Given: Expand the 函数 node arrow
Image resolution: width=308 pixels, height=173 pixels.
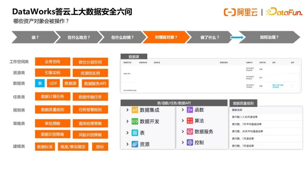Looking at the screenshot, I should (183, 110).
